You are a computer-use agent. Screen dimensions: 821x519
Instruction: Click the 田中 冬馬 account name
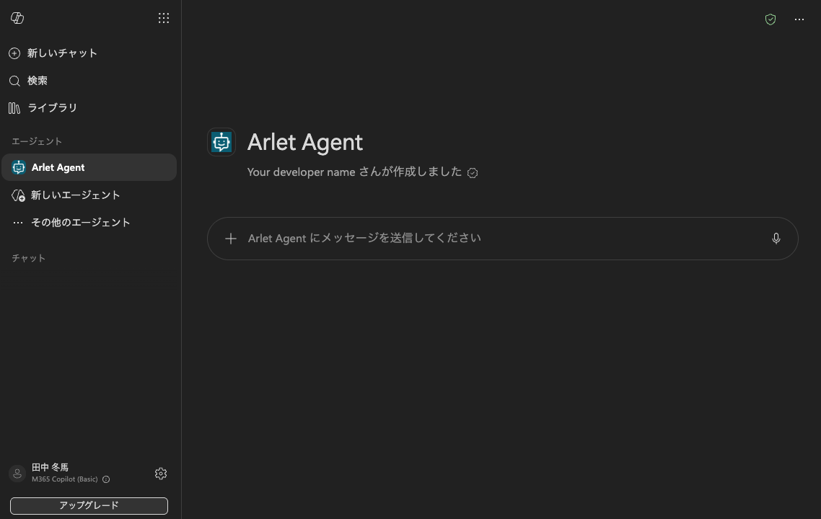coord(51,467)
